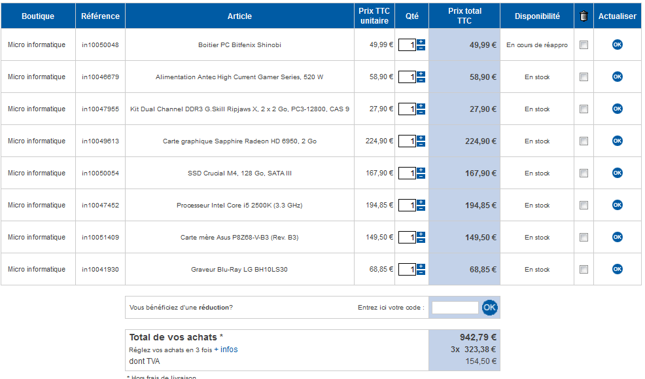Click OK update icon for Carte graphique Sapphire
645x379 pixels.
pos(617,141)
